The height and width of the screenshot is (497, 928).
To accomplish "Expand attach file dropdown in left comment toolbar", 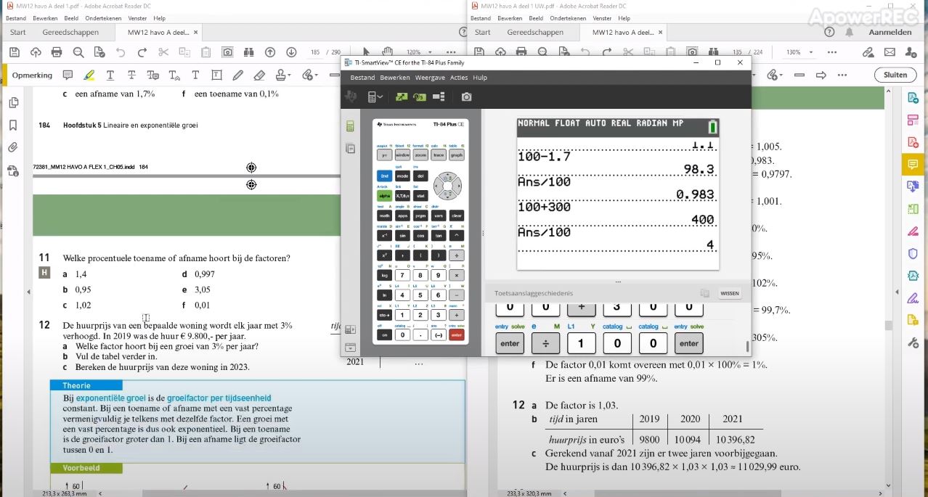I will click(316, 75).
